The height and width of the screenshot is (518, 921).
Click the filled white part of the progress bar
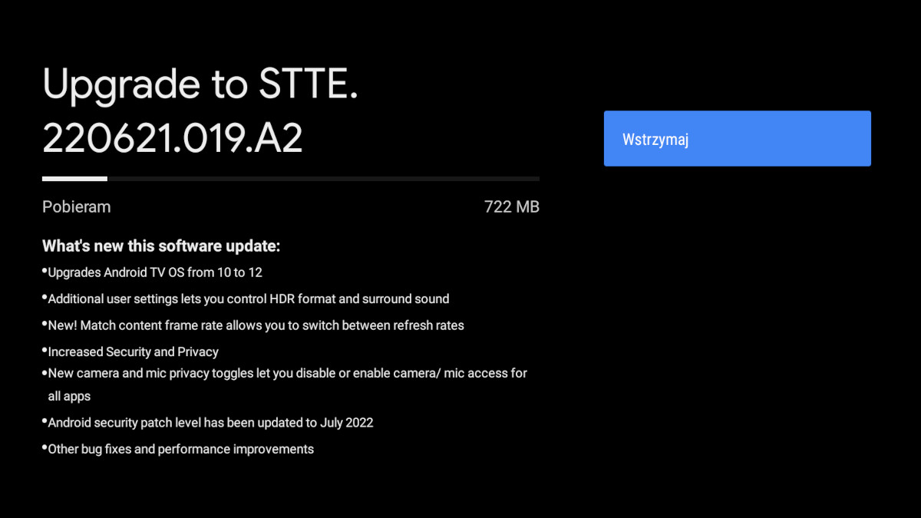[x=74, y=179]
